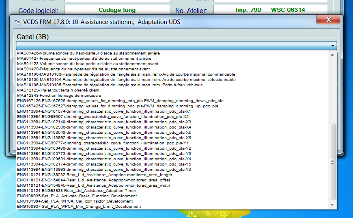Select MAS10103 Arc de courbe maximal commandable
Viewport: 353px width, 218px height.
pyautogui.click(x=126, y=74)
